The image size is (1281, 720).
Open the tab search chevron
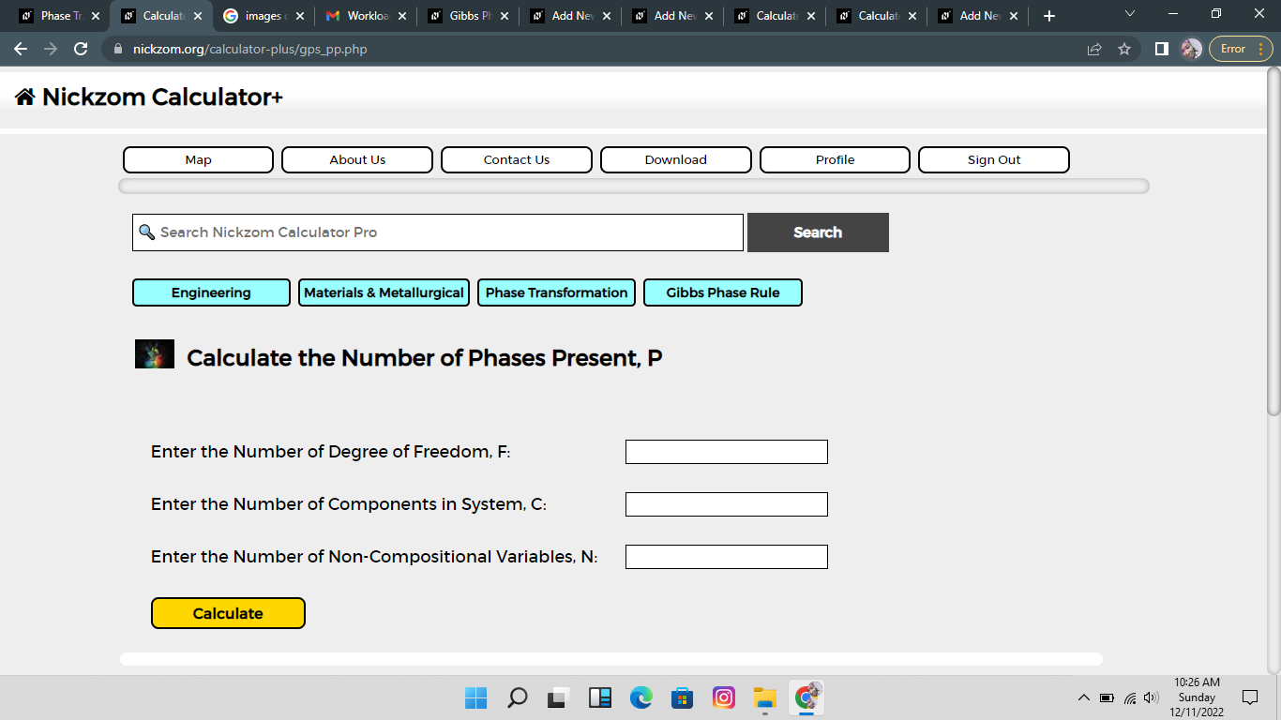1130,14
